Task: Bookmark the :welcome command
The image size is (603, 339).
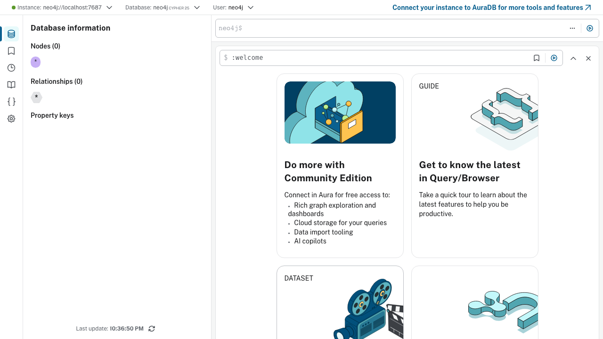Action: point(537,58)
